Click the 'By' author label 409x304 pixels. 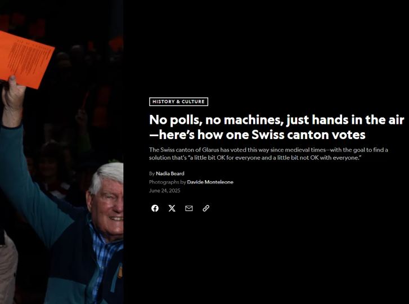coord(152,173)
